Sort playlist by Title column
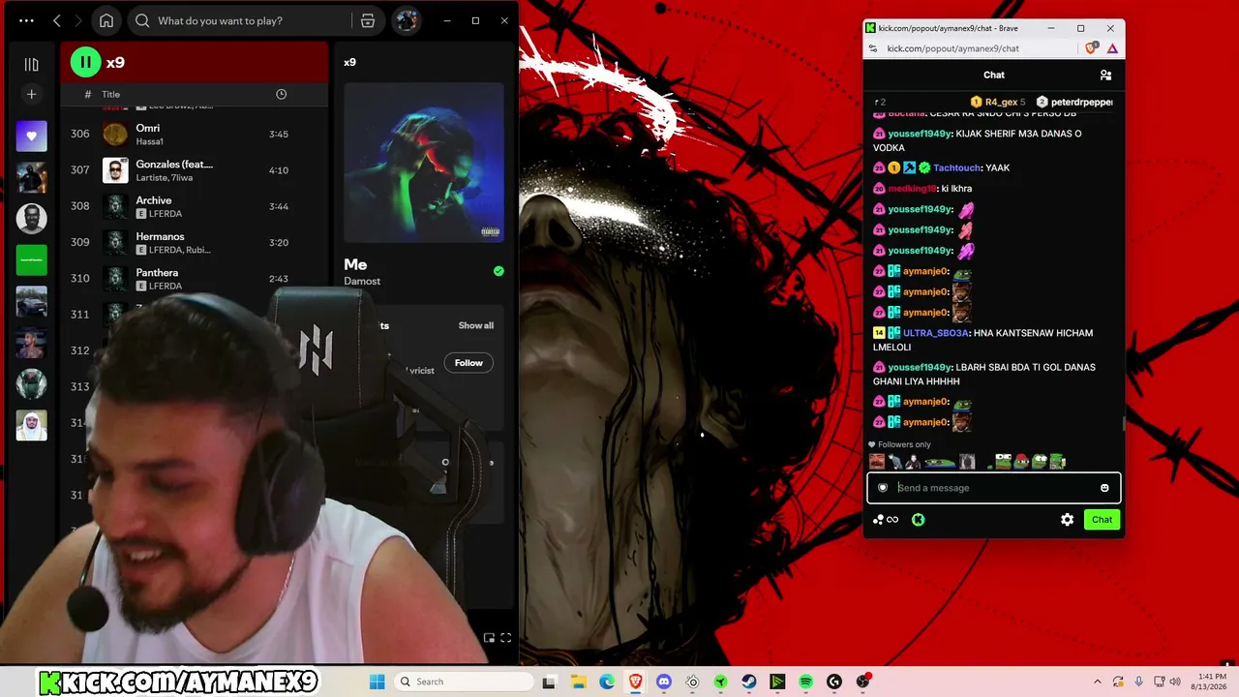Image resolution: width=1239 pixels, height=697 pixels. [x=111, y=94]
